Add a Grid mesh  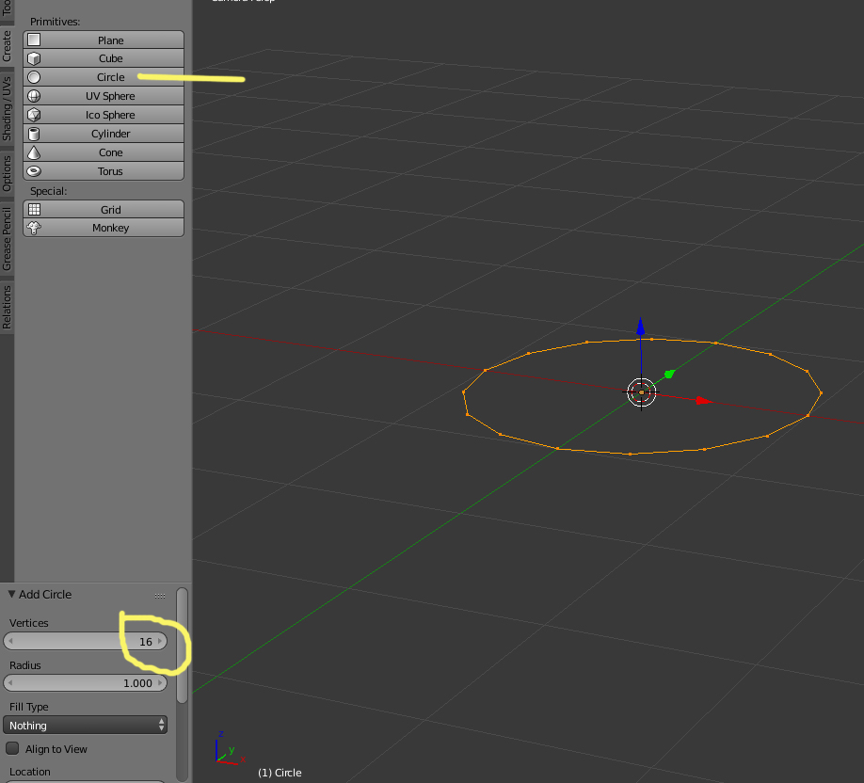[x=104, y=209]
